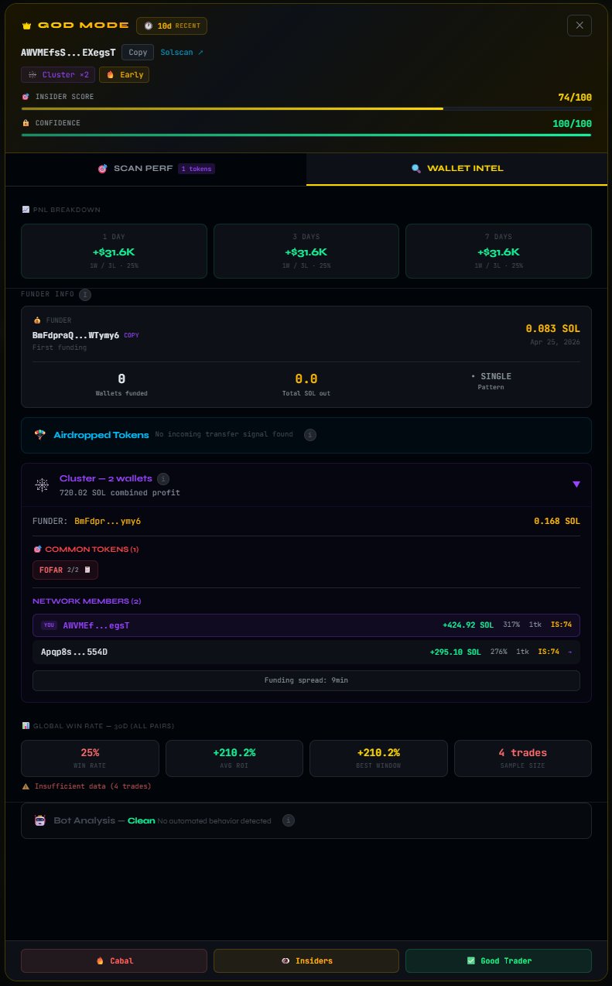Click the crown icon beside God Mode
The height and width of the screenshot is (986, 612).
[26, 26]
